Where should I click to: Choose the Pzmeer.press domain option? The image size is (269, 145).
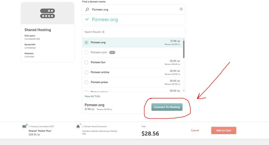(x=86, y=82)
